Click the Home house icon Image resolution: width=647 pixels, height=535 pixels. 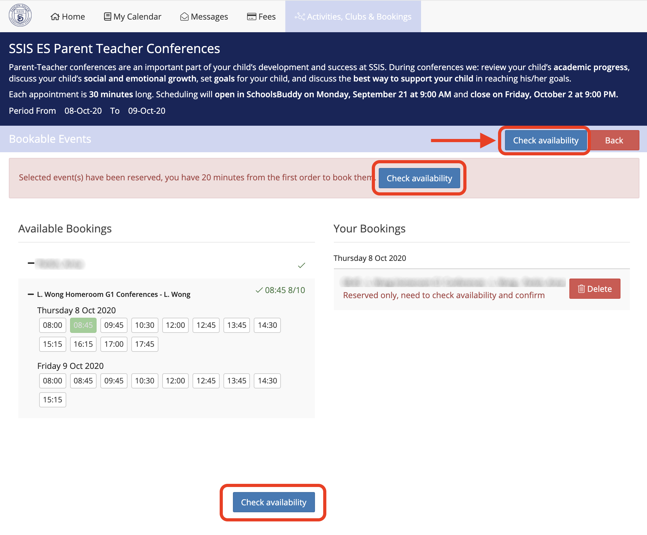(55, 16)
